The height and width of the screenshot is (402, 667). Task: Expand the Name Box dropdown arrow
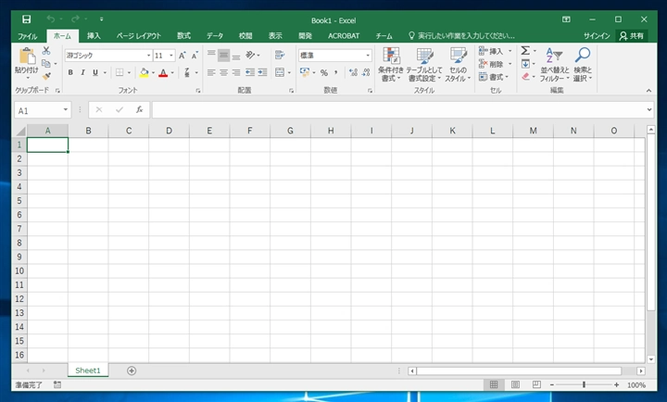coord(66,109)
